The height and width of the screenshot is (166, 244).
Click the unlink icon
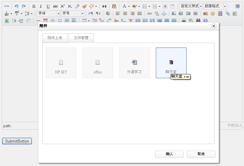point(157,14)
